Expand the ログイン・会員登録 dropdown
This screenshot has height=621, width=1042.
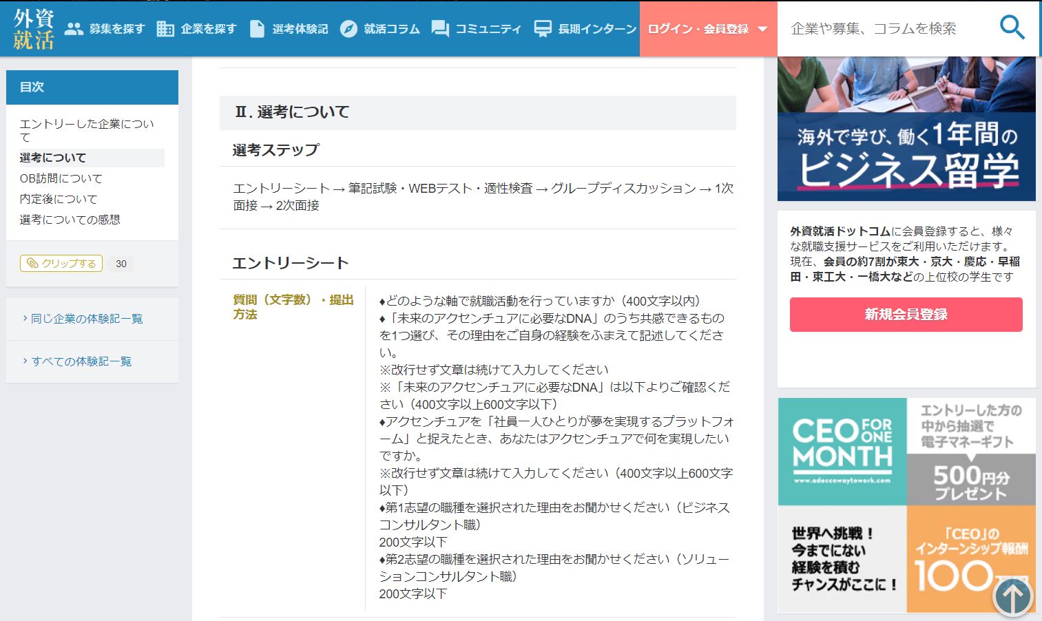[707, 29]
